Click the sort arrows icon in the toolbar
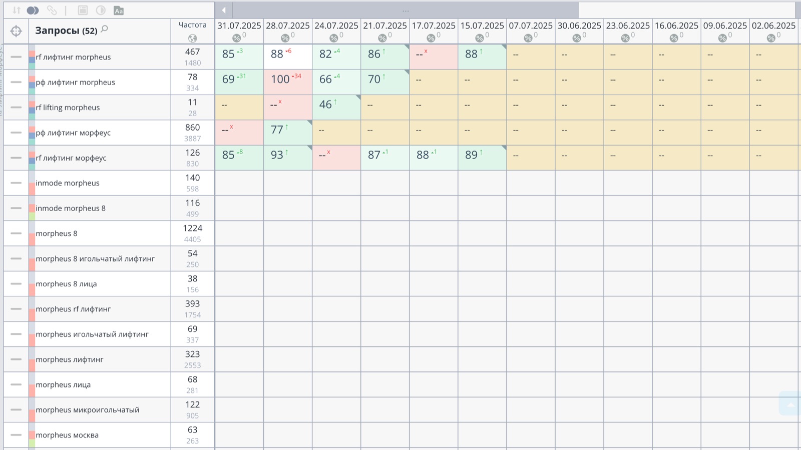The image size is (801, 450). (x=17, y=10)
